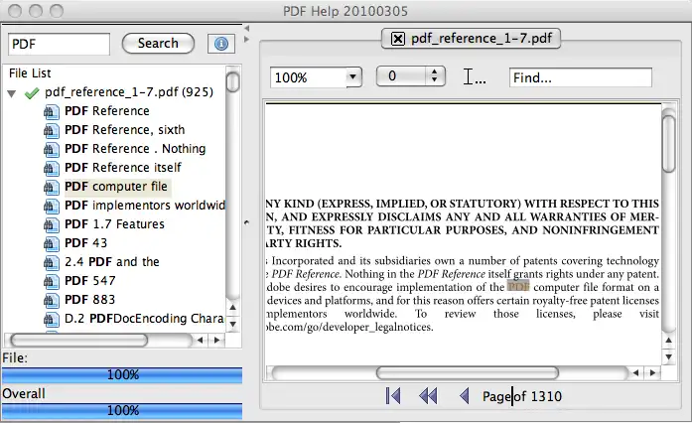This screenshot has width=692, height=423.
Task: Collapse left panel with split-pane left arrow
Action: pos(246,28)
